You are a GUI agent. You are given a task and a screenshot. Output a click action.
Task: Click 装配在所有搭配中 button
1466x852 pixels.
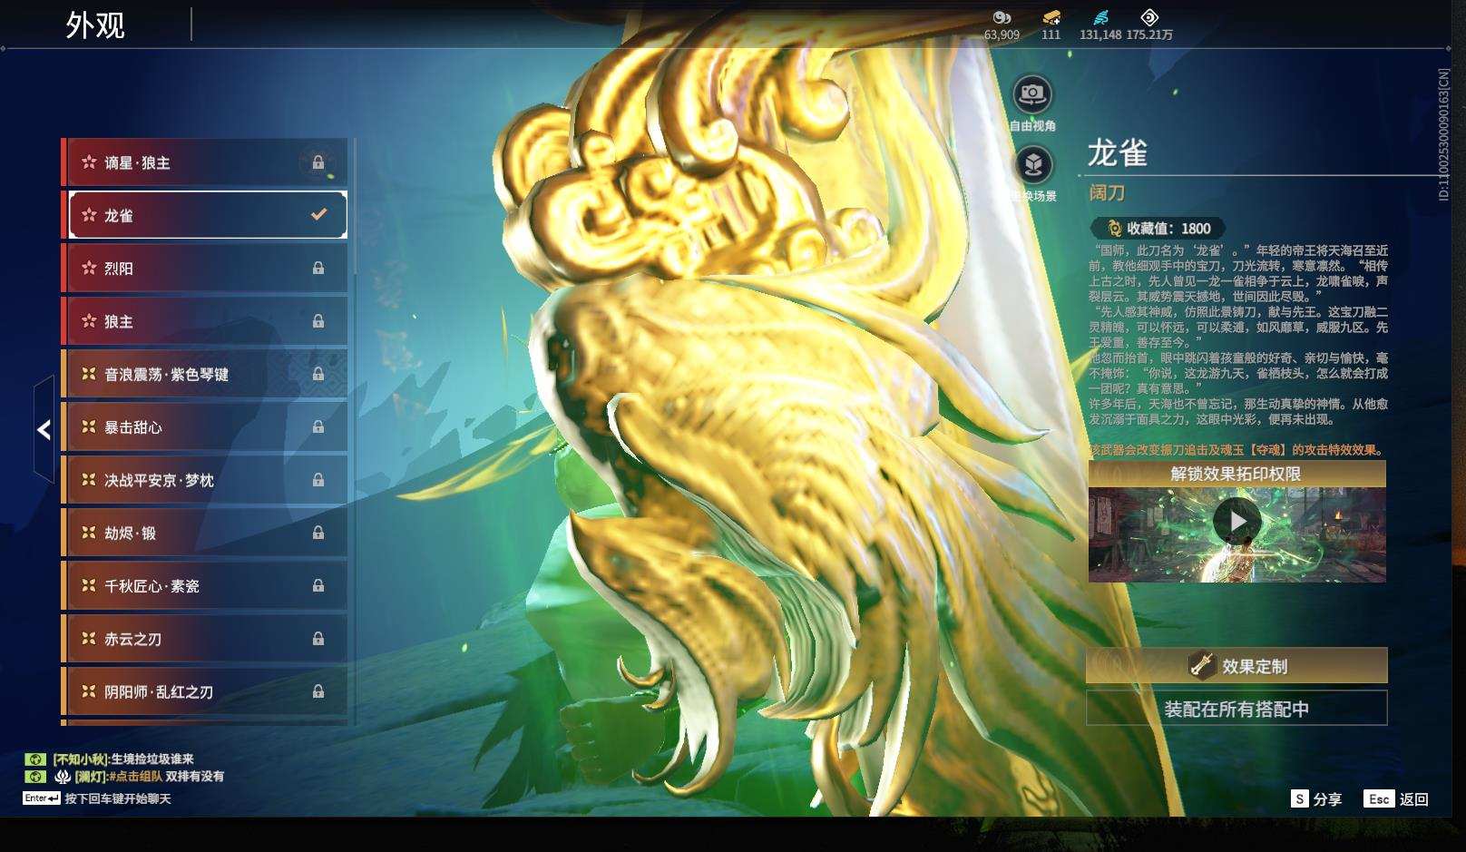pos(1236,709)
